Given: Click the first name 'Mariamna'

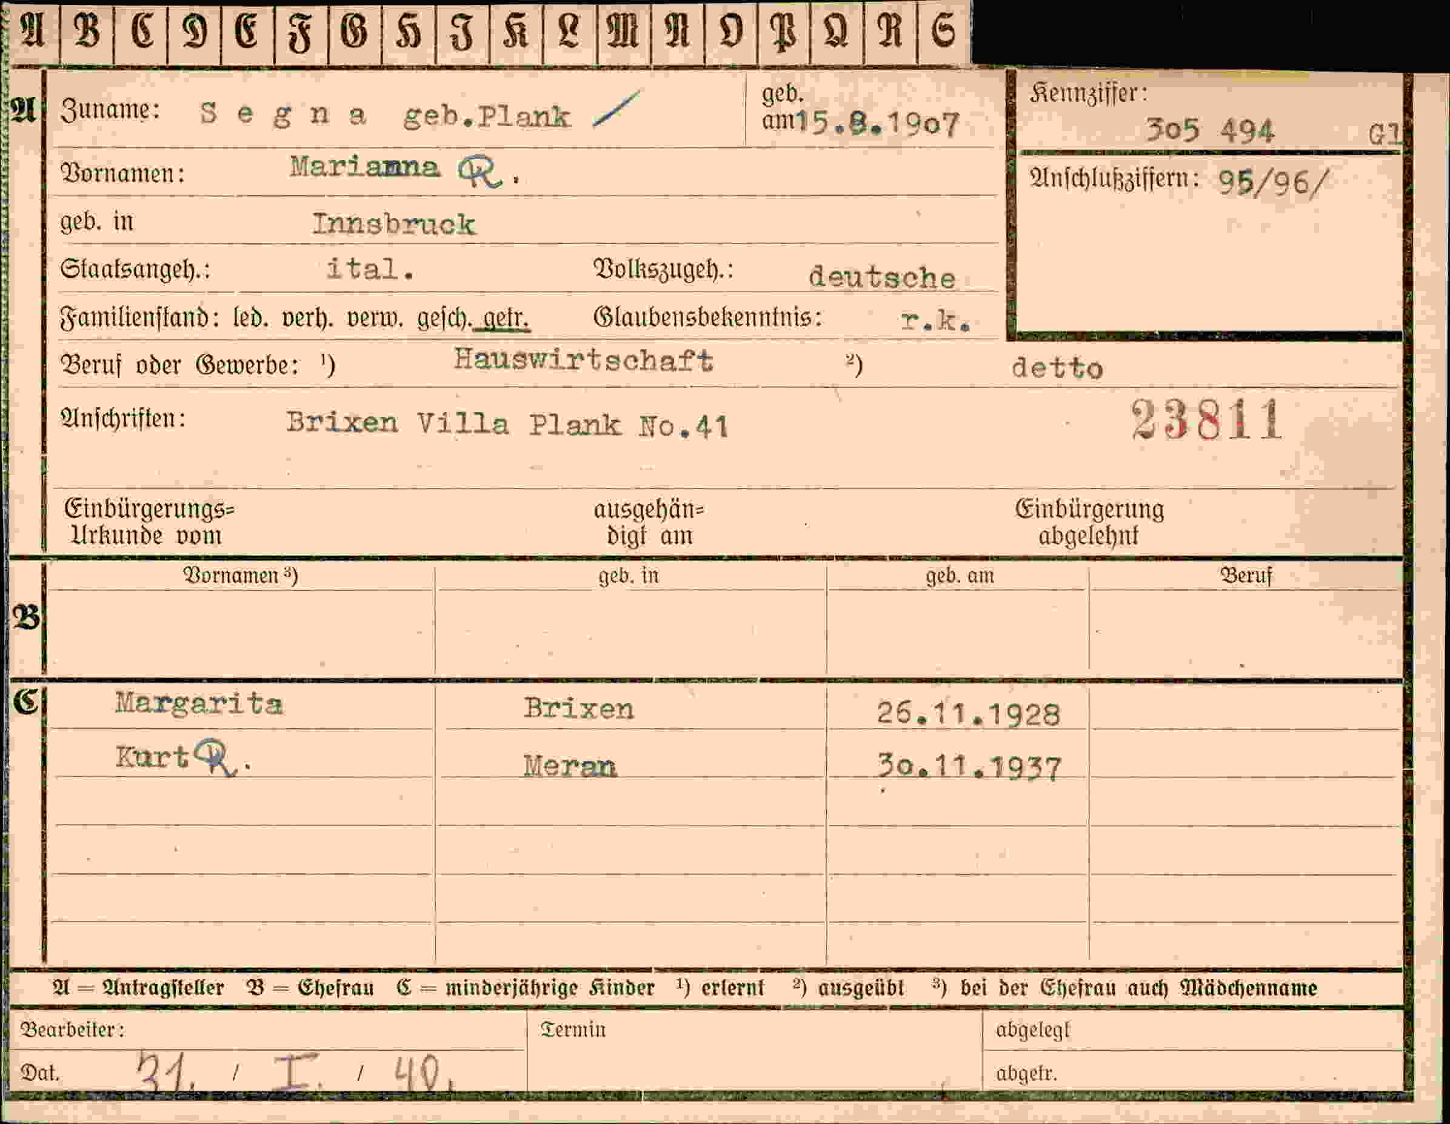Looking at the screenshot, I should pyautogui.click(x=364, y=167).
